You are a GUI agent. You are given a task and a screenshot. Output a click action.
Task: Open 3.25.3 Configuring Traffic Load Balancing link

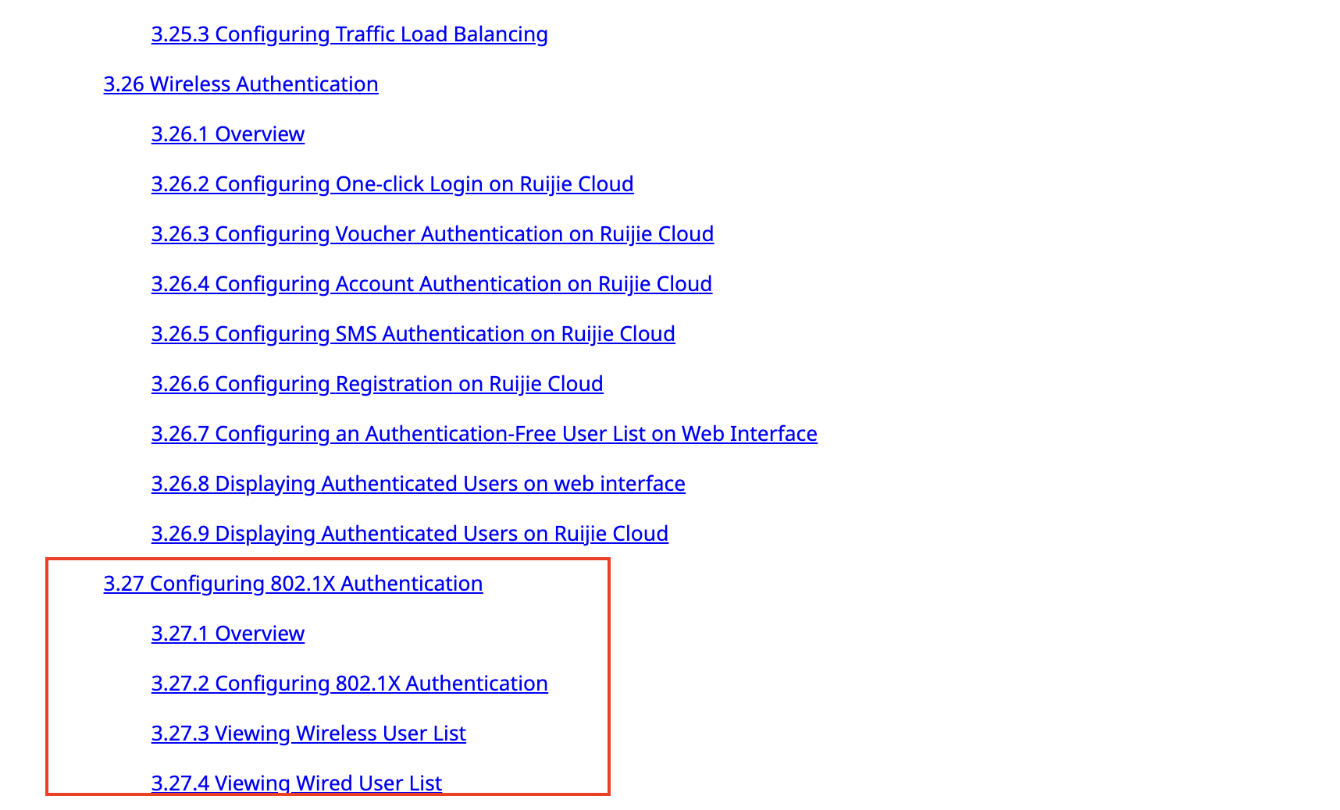(349, 34)
